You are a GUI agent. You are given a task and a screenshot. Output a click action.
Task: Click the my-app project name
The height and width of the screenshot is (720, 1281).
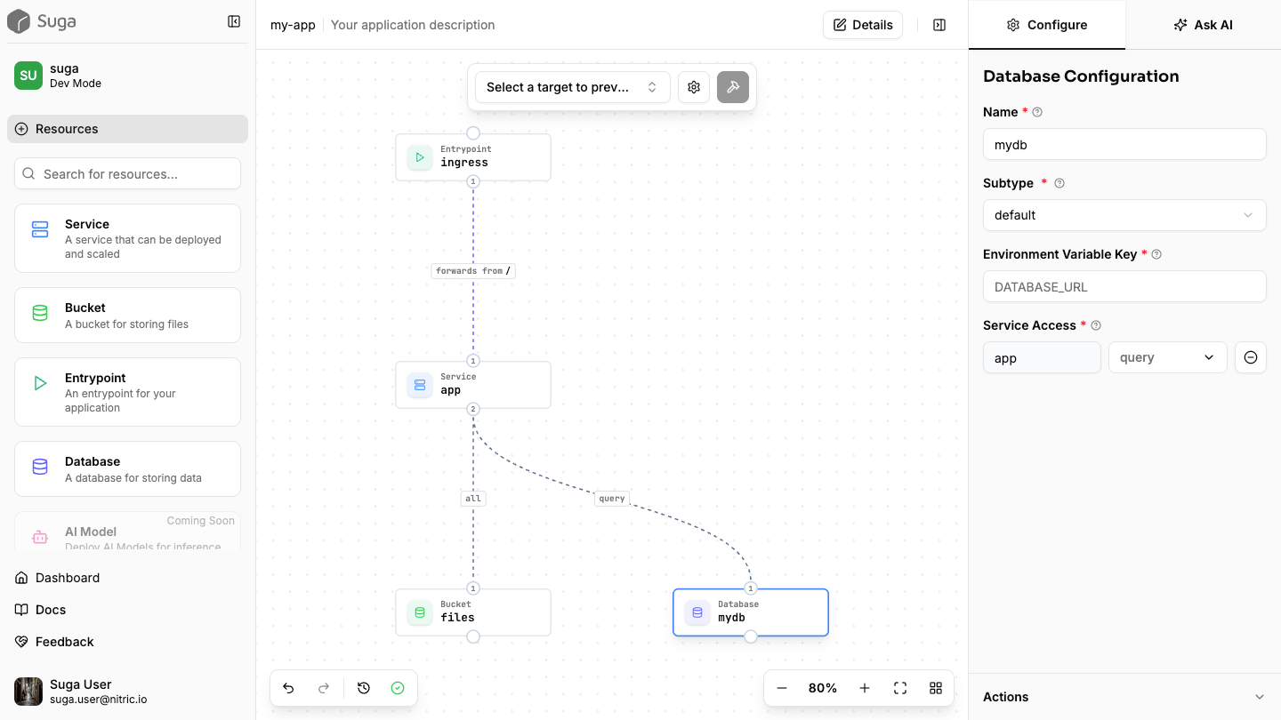pyautogui.click(x=293, y=25)
